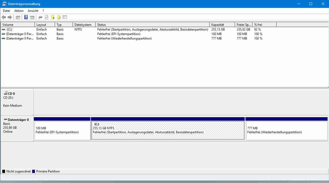Open the Aktion menu
Screen dimensions: 329x183
click(19, 11)
